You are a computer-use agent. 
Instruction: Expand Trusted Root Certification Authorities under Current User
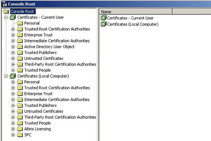[13, 29]
